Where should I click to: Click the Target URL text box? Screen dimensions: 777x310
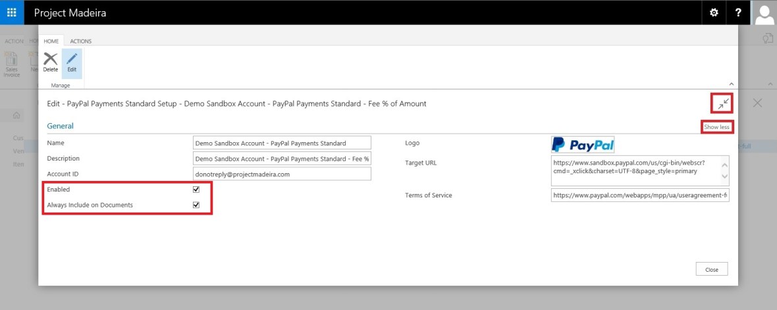pos(640,171)
